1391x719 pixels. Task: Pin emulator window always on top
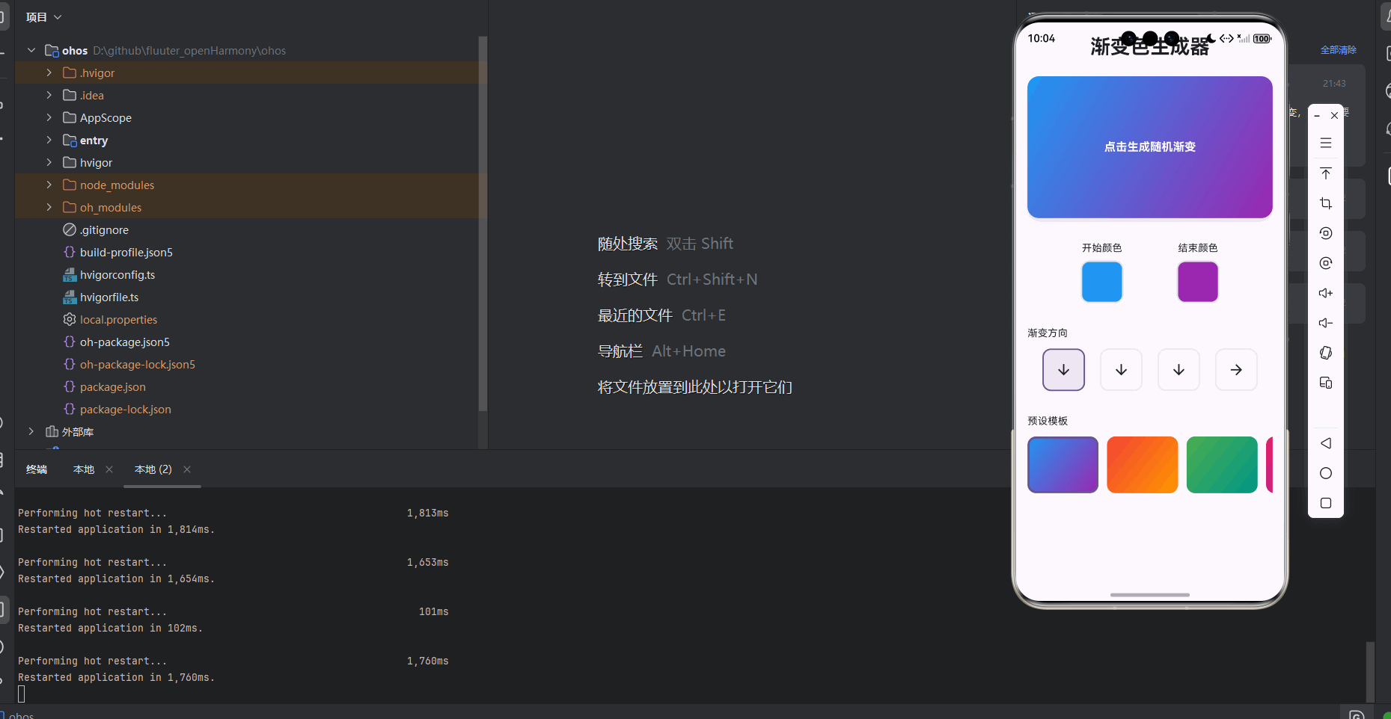pos(1326,173)
